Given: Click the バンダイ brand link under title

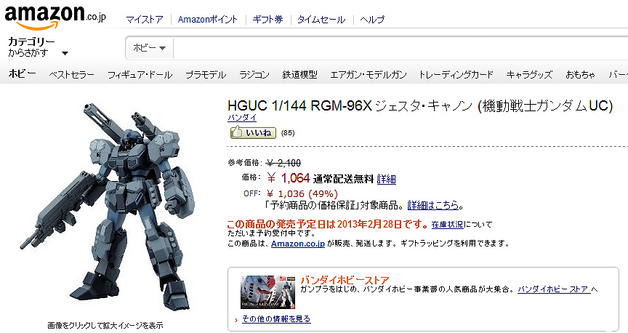Looking at the screenshot, I should (242, 117).
